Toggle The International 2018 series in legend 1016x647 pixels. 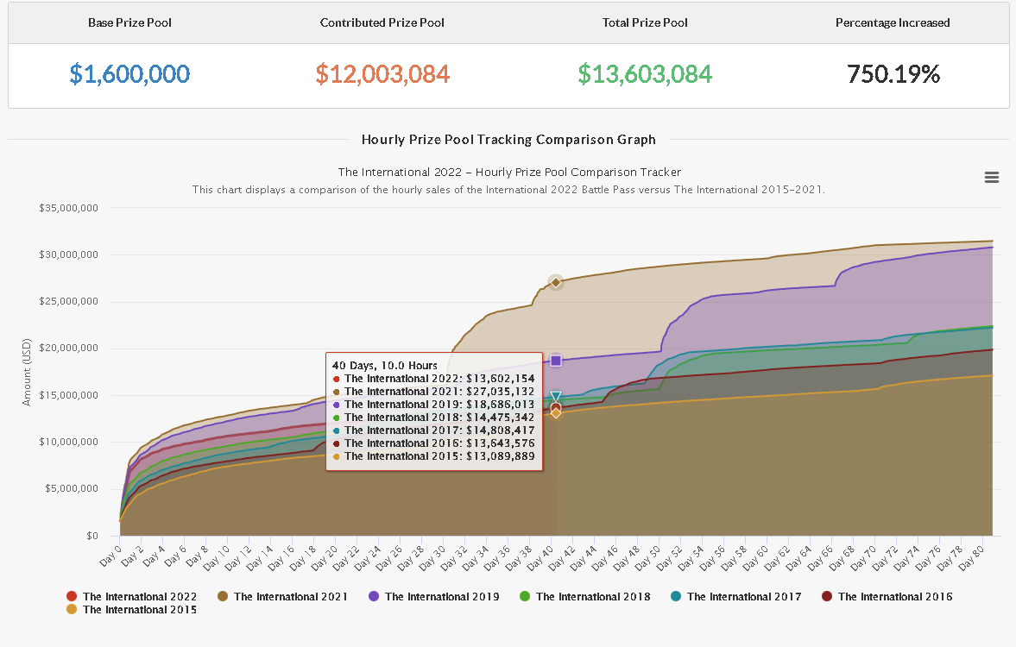[585, 596]
